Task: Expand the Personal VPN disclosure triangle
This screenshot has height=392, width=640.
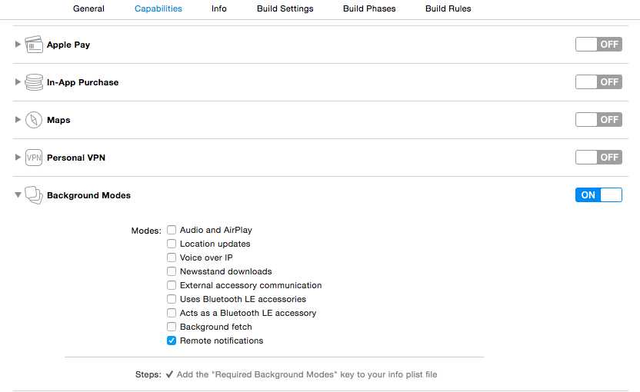Action: click(x=18, y=158)
